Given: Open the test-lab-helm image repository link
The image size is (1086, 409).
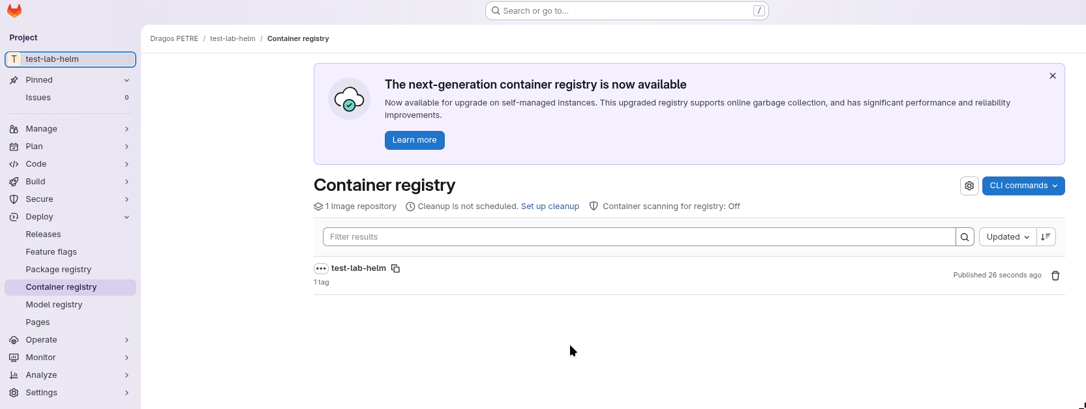Looking at the screenshot, I should (x=359, y=268).
